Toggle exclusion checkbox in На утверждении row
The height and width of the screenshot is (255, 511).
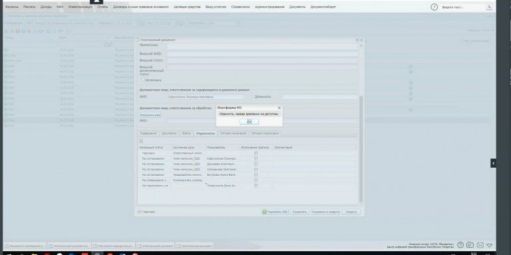coord(255,180)
